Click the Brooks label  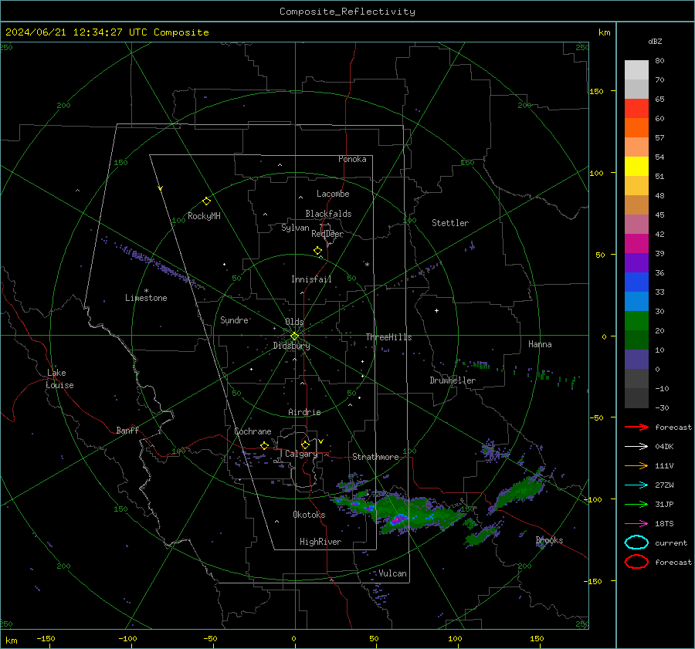(549, 540)
